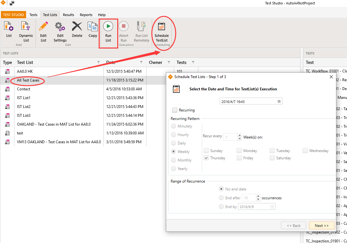Screen dimensions: 347x243
Task: Check the Tuesday checkbox
Action: [x=272, y=151]
